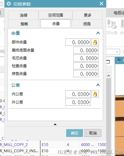Click the 外公差 value field
124x156 pixels.
(x=78, y=102)
